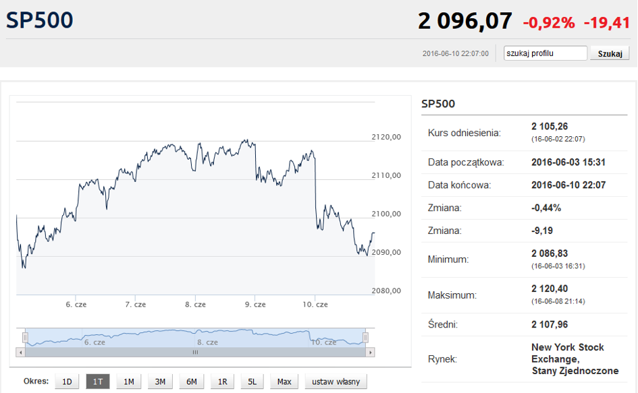The width and height of the screenshot is (638, 393).
Task: Show the Max period range
Action: (x=284, y=382)
